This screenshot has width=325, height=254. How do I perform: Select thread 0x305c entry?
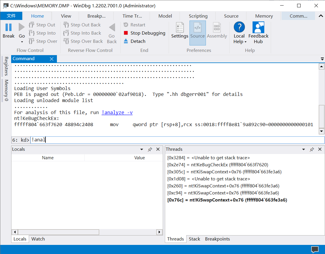(224, 172)
